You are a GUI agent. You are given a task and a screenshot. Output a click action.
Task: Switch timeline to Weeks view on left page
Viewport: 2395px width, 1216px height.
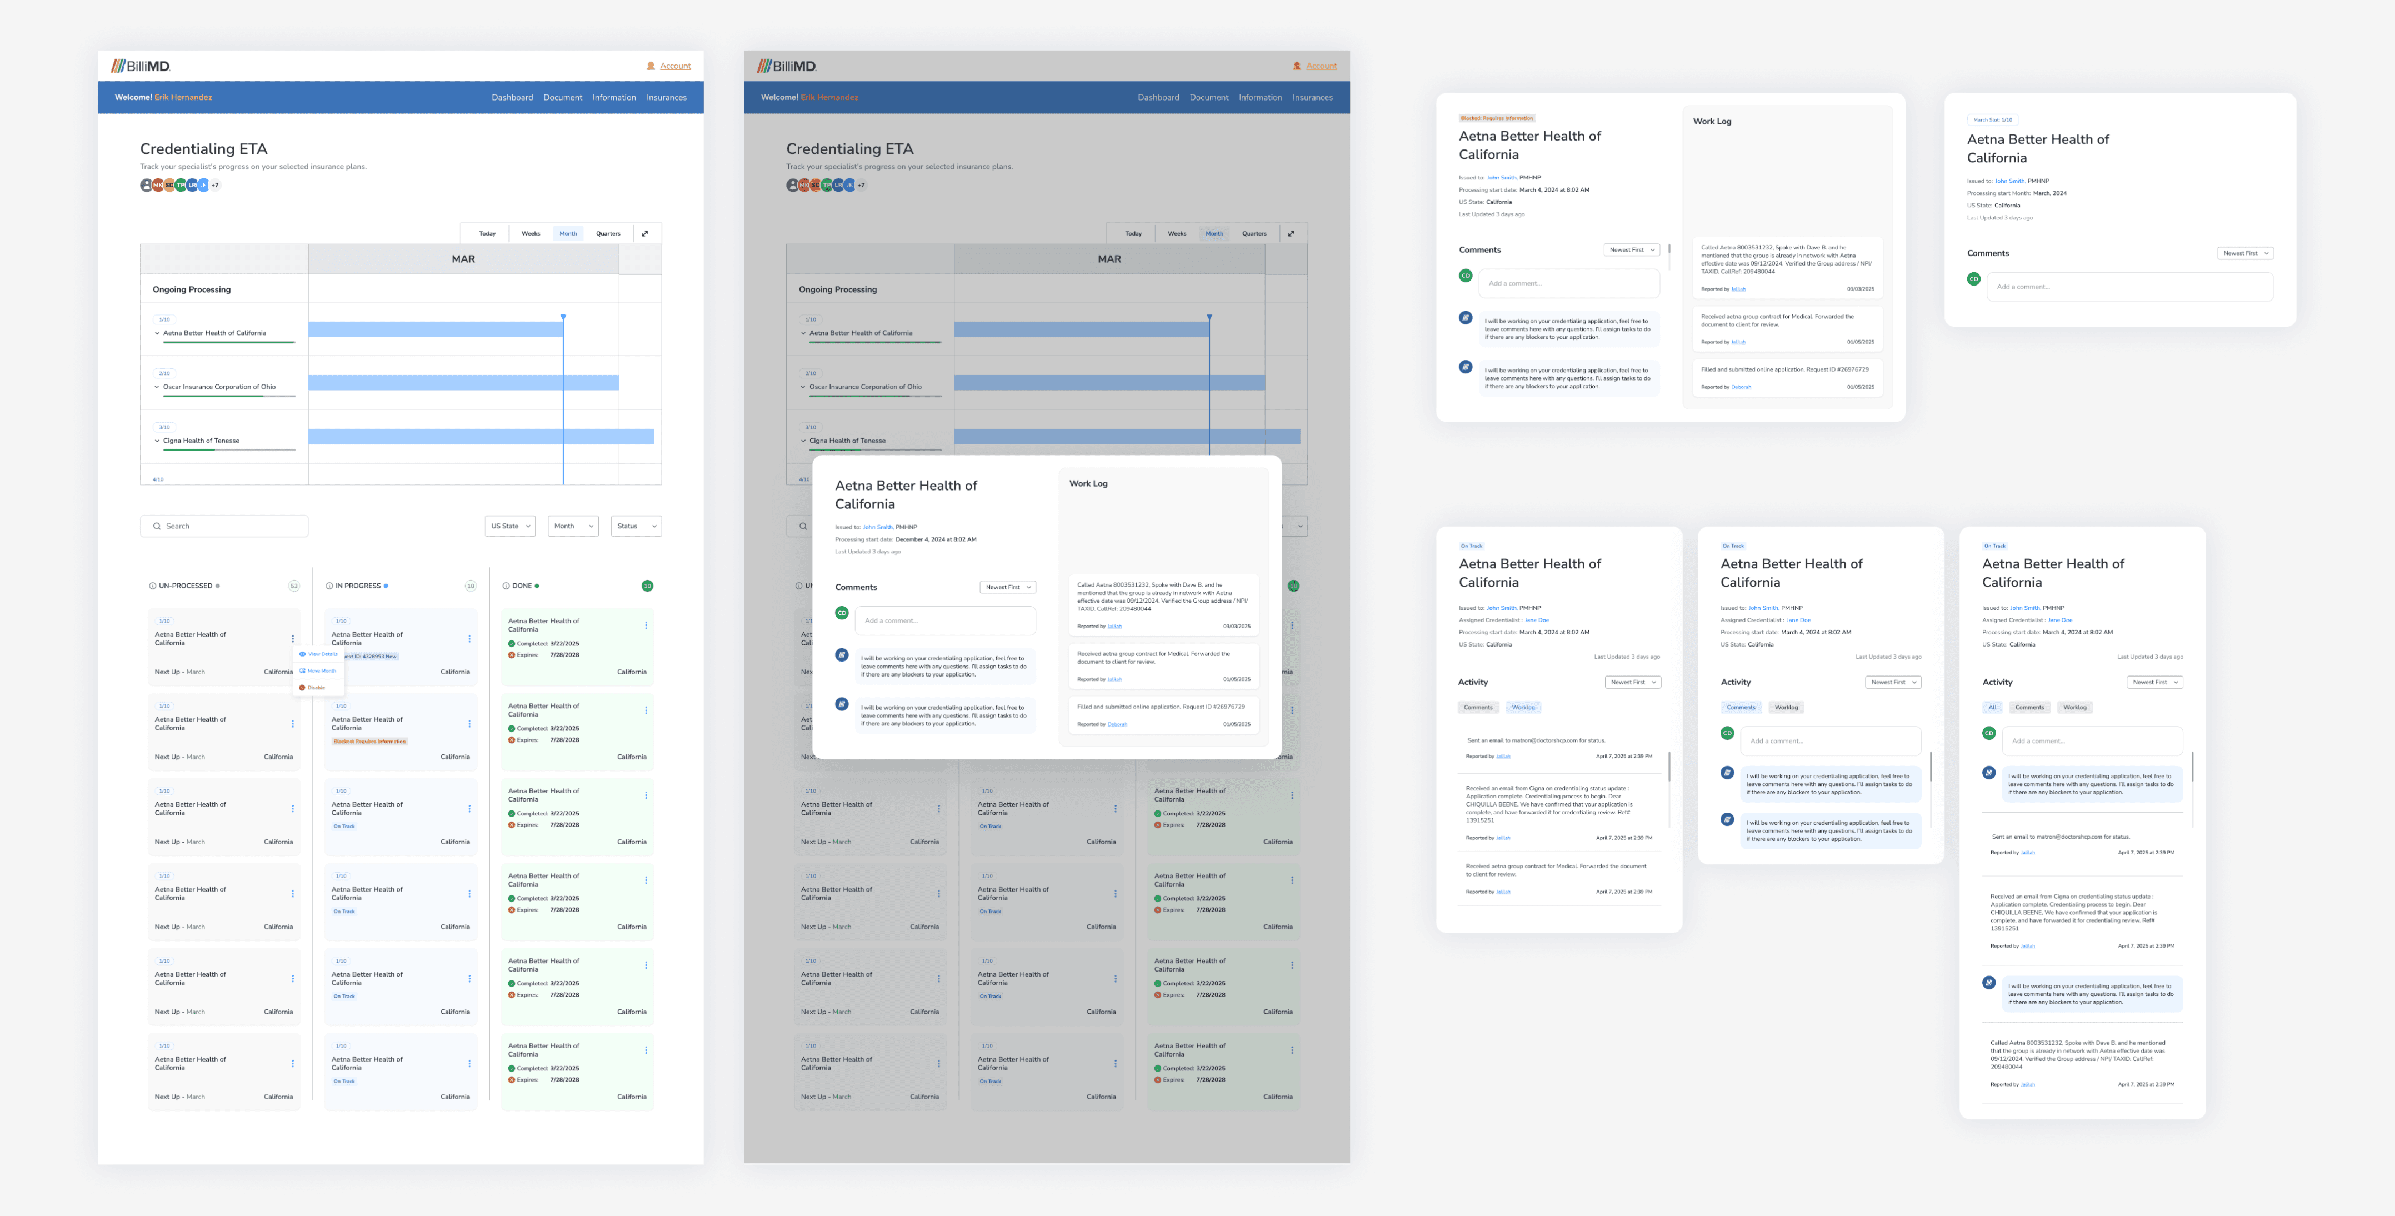tap(531, 233)
